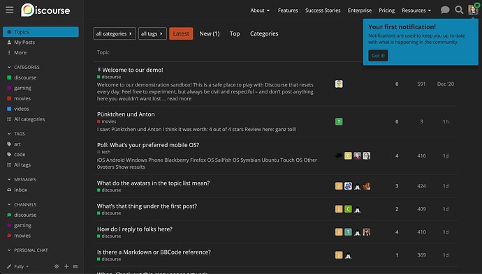Click the pin icon on 'Welcome to our demo!'
Image resolution: width=482 pixels, height=274 pixels.
coord(99,70)
